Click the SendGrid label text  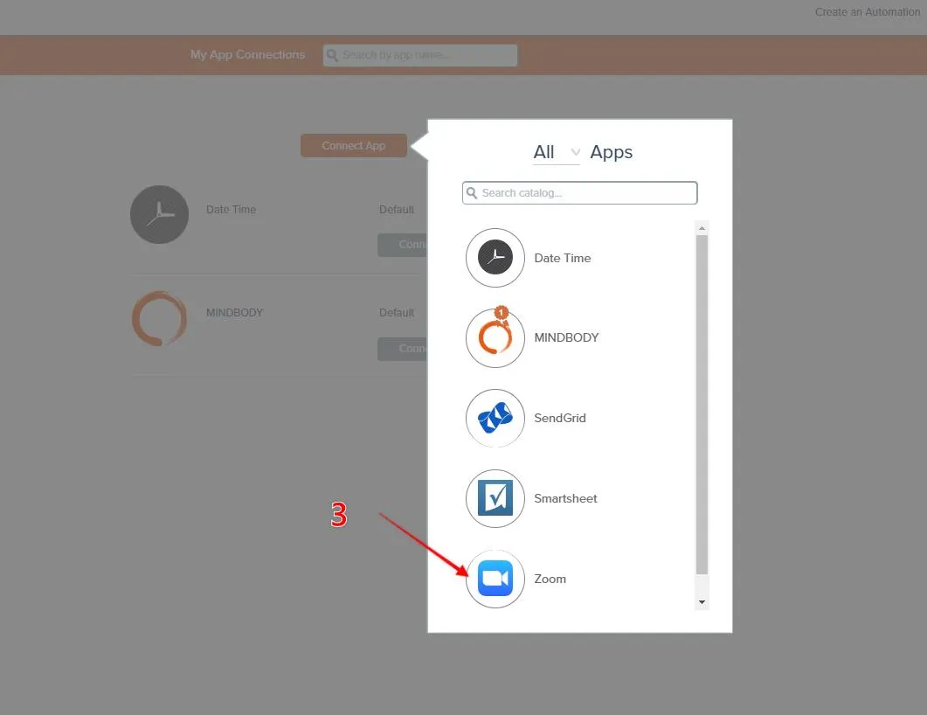click(x=560, y=418)
